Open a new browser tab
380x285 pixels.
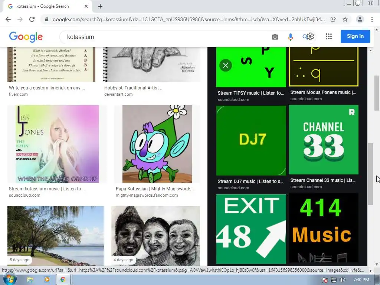point(100,6)
